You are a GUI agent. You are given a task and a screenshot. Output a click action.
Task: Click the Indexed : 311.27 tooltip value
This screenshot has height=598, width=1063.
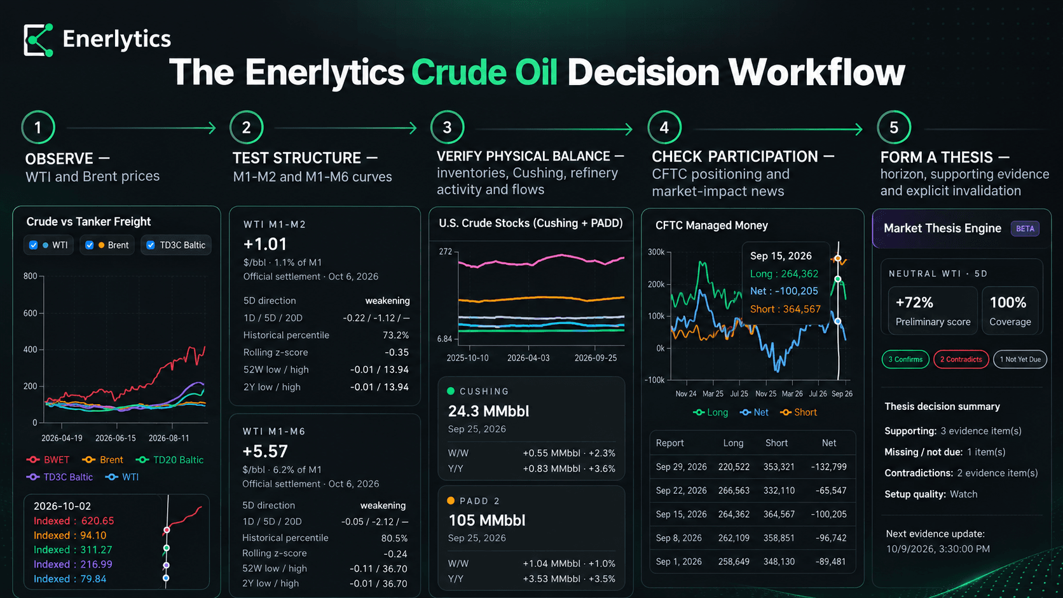click(72, 550)
